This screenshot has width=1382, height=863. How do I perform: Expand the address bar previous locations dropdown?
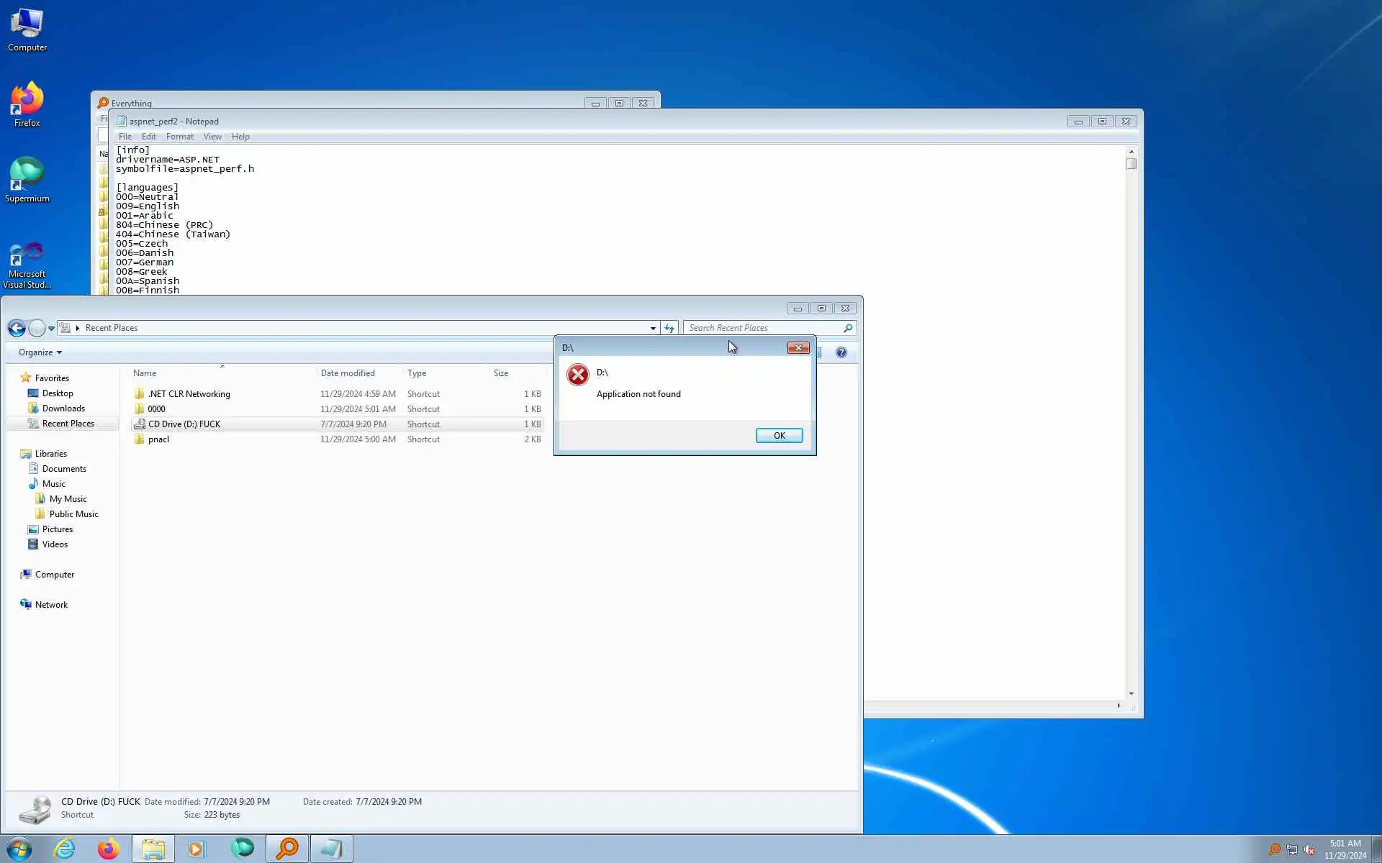[653, 328]
